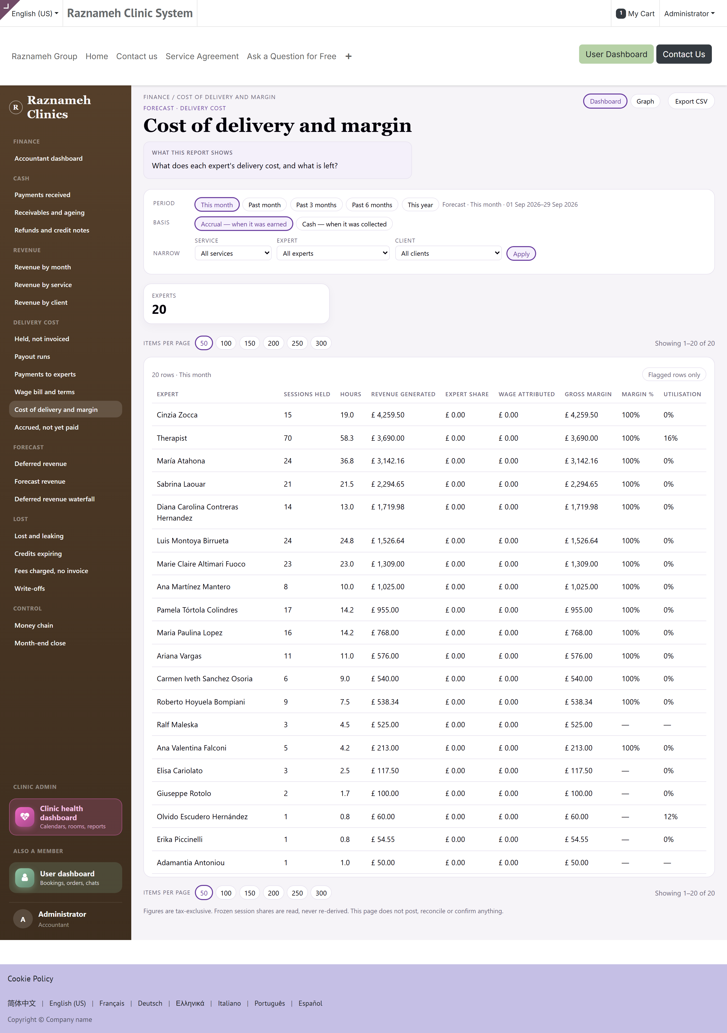Click the plus icon in top navigation

pyautogui.click(x=348, y=56)
